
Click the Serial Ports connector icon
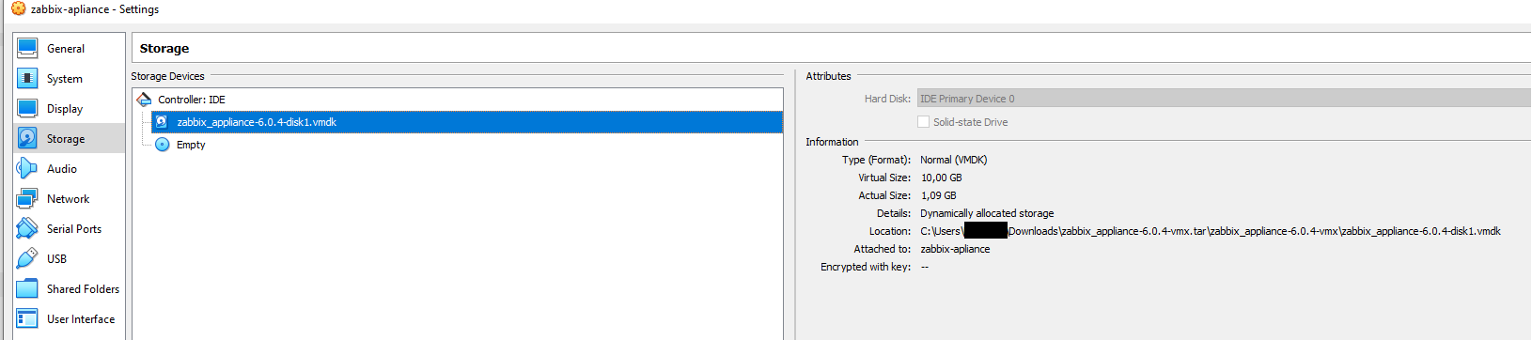27,228
